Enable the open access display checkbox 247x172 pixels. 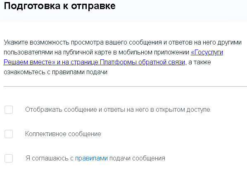pyautogui.click(x=9, y=110)
